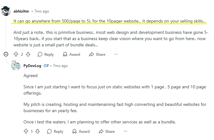Open PyDevLog's user profile link

32,66
